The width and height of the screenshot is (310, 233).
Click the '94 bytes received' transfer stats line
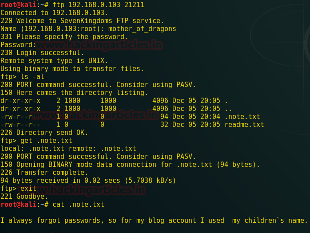(x=88, y=180)
